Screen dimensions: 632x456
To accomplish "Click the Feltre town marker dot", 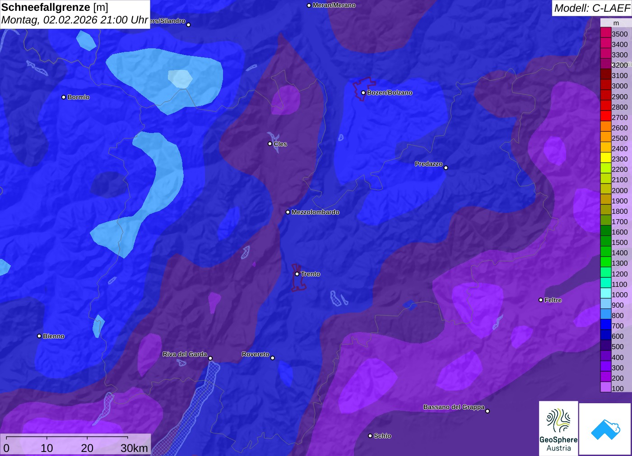I will pos(541,300).
